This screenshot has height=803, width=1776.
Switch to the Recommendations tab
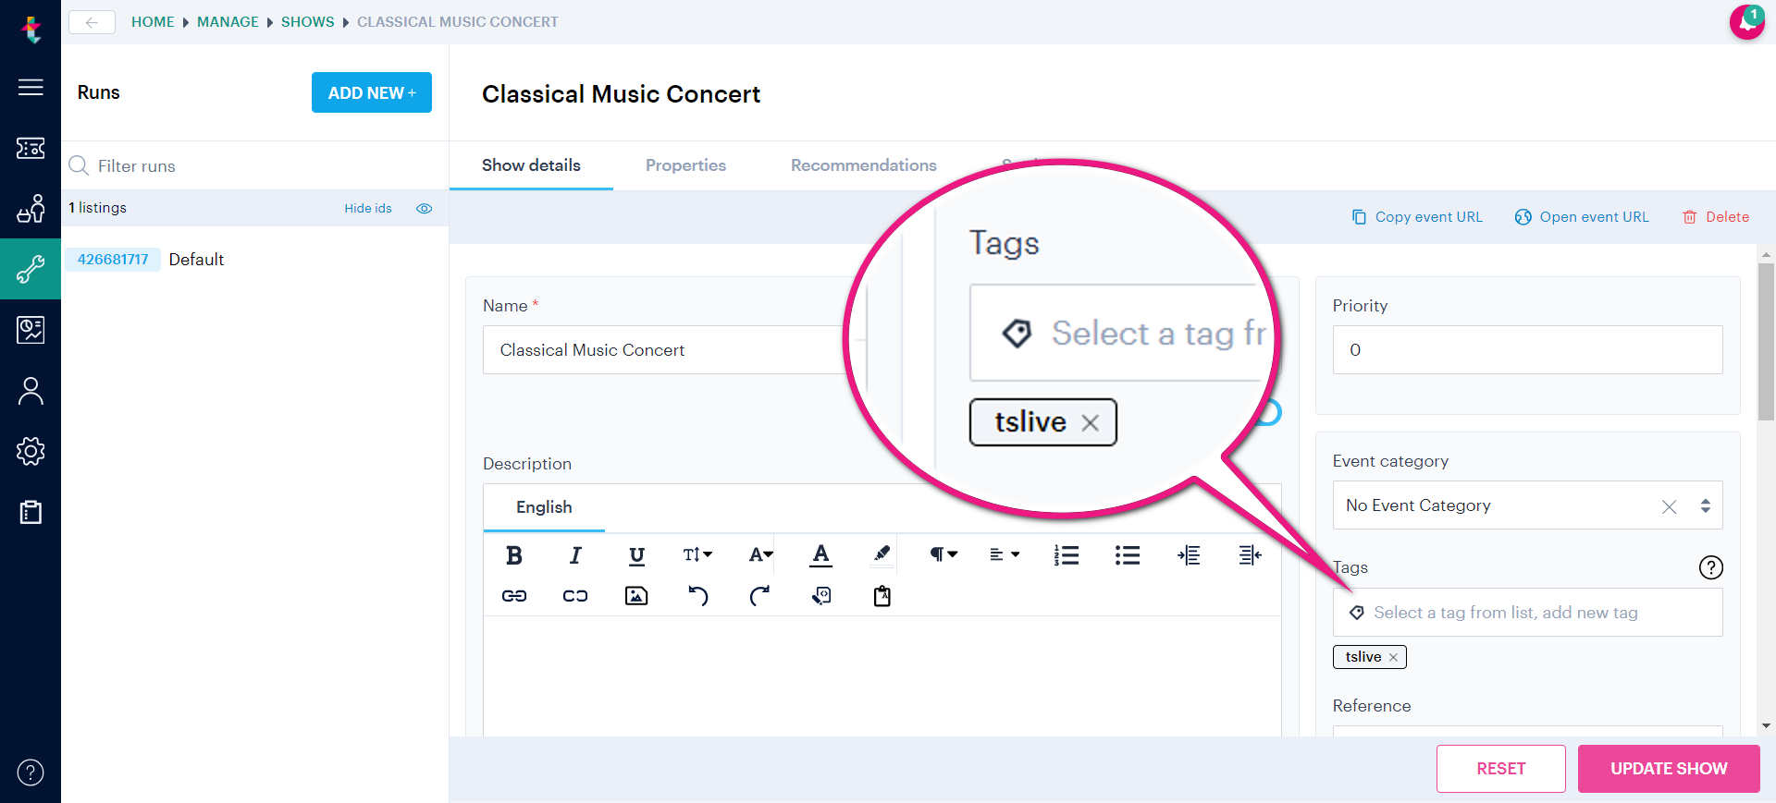[863, 165]
